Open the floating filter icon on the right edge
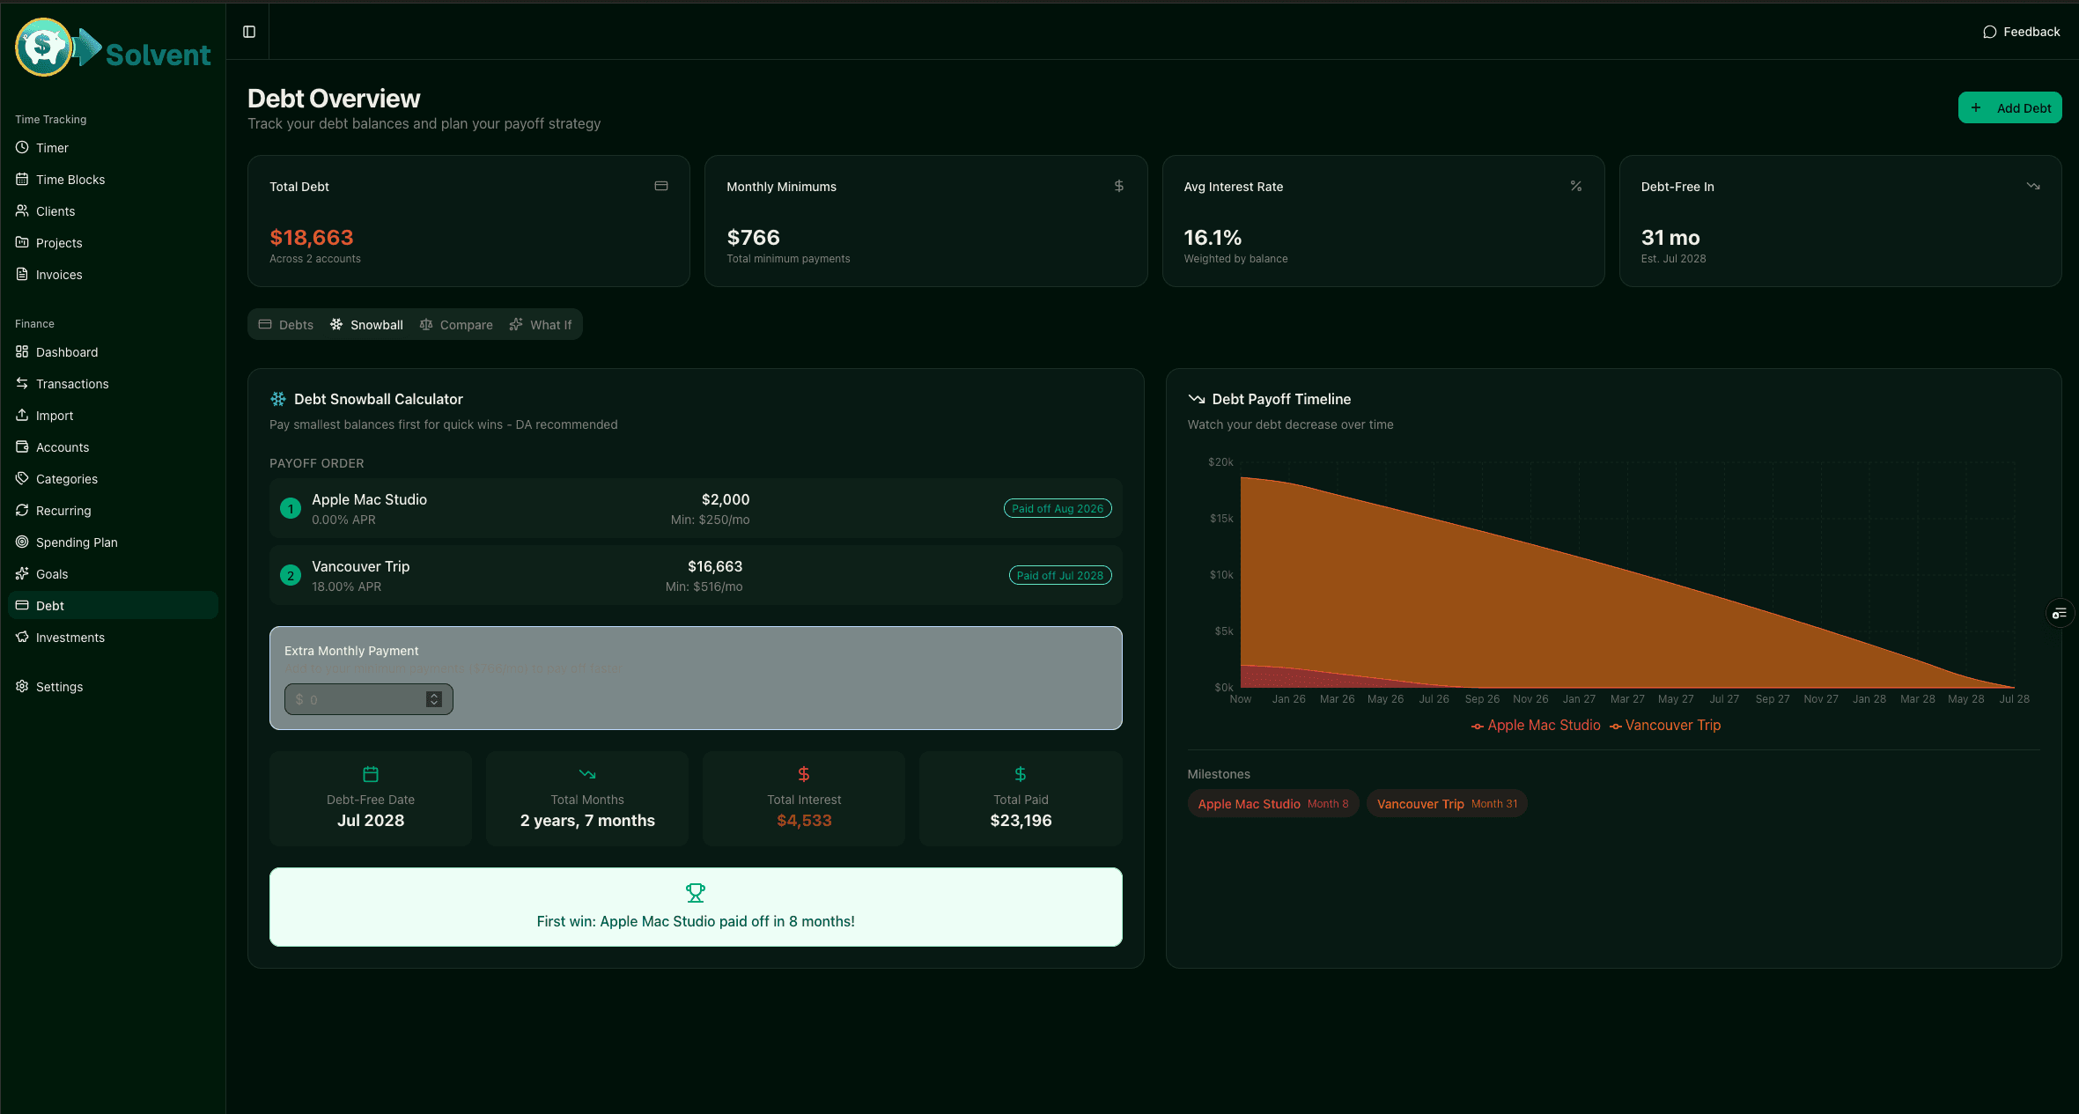Image resolution: width=2079 pixels, height=1114 pixels. [x=2060, y=612]
